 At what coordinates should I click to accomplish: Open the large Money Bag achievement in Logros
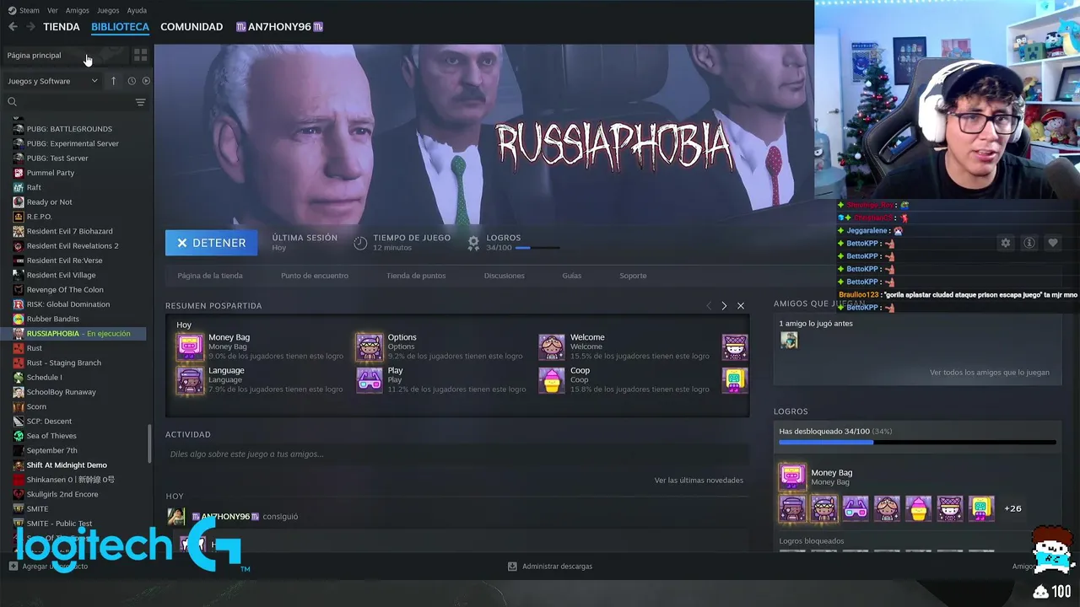click(x=792, y=477)
